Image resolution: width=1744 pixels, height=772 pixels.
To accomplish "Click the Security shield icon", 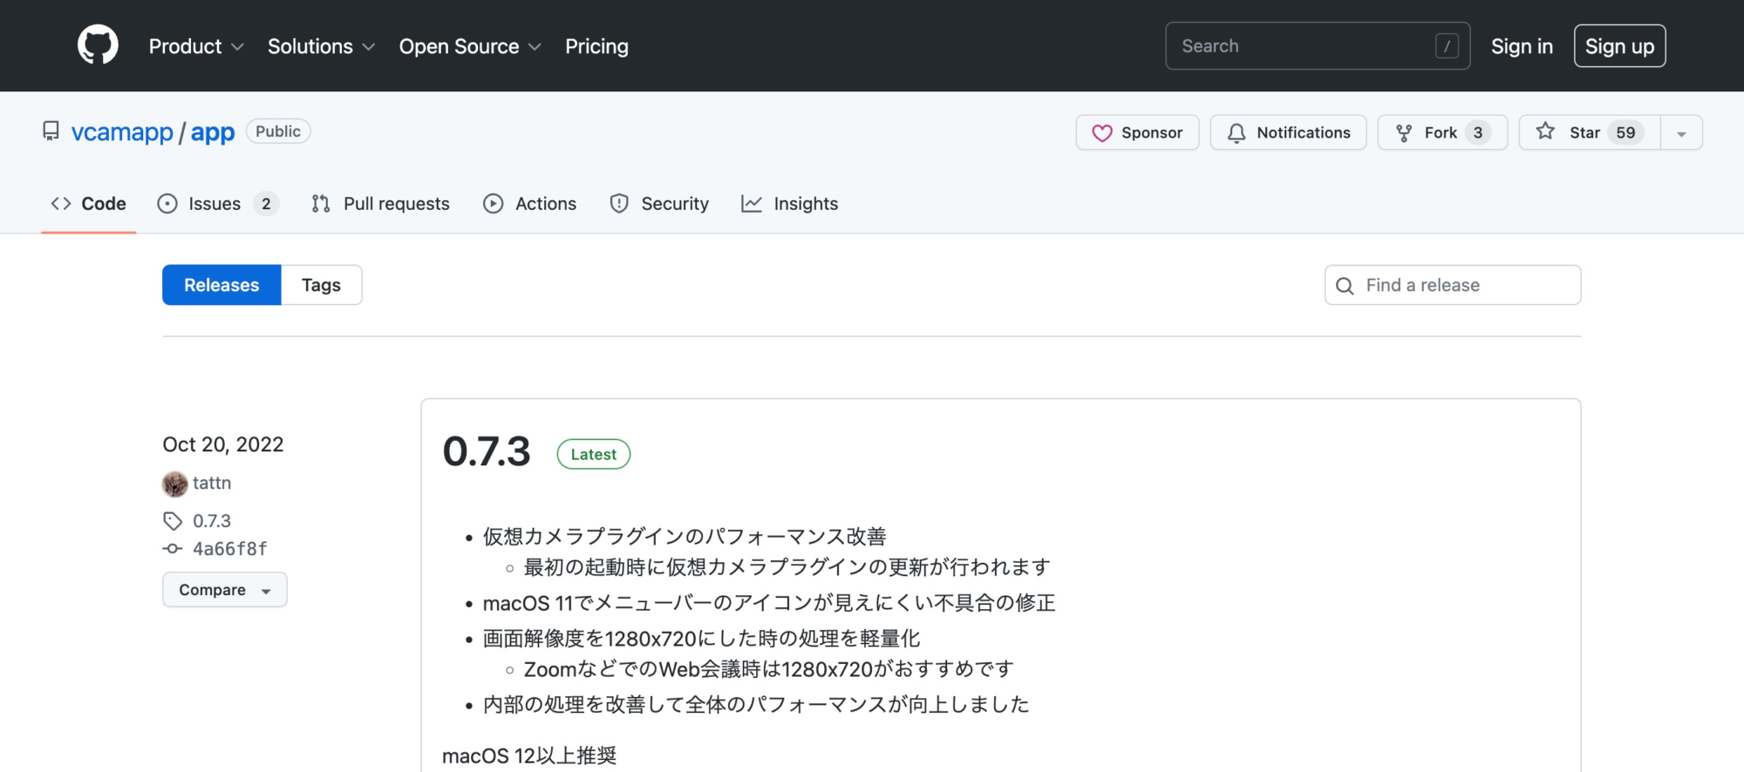I will coord(619,204).
